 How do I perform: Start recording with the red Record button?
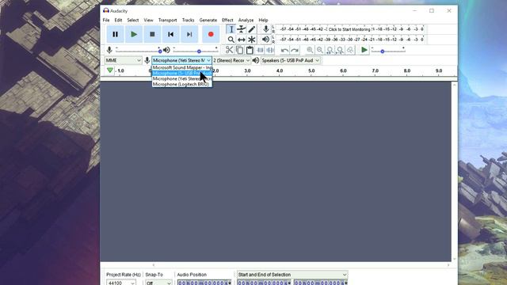point(211,34)
